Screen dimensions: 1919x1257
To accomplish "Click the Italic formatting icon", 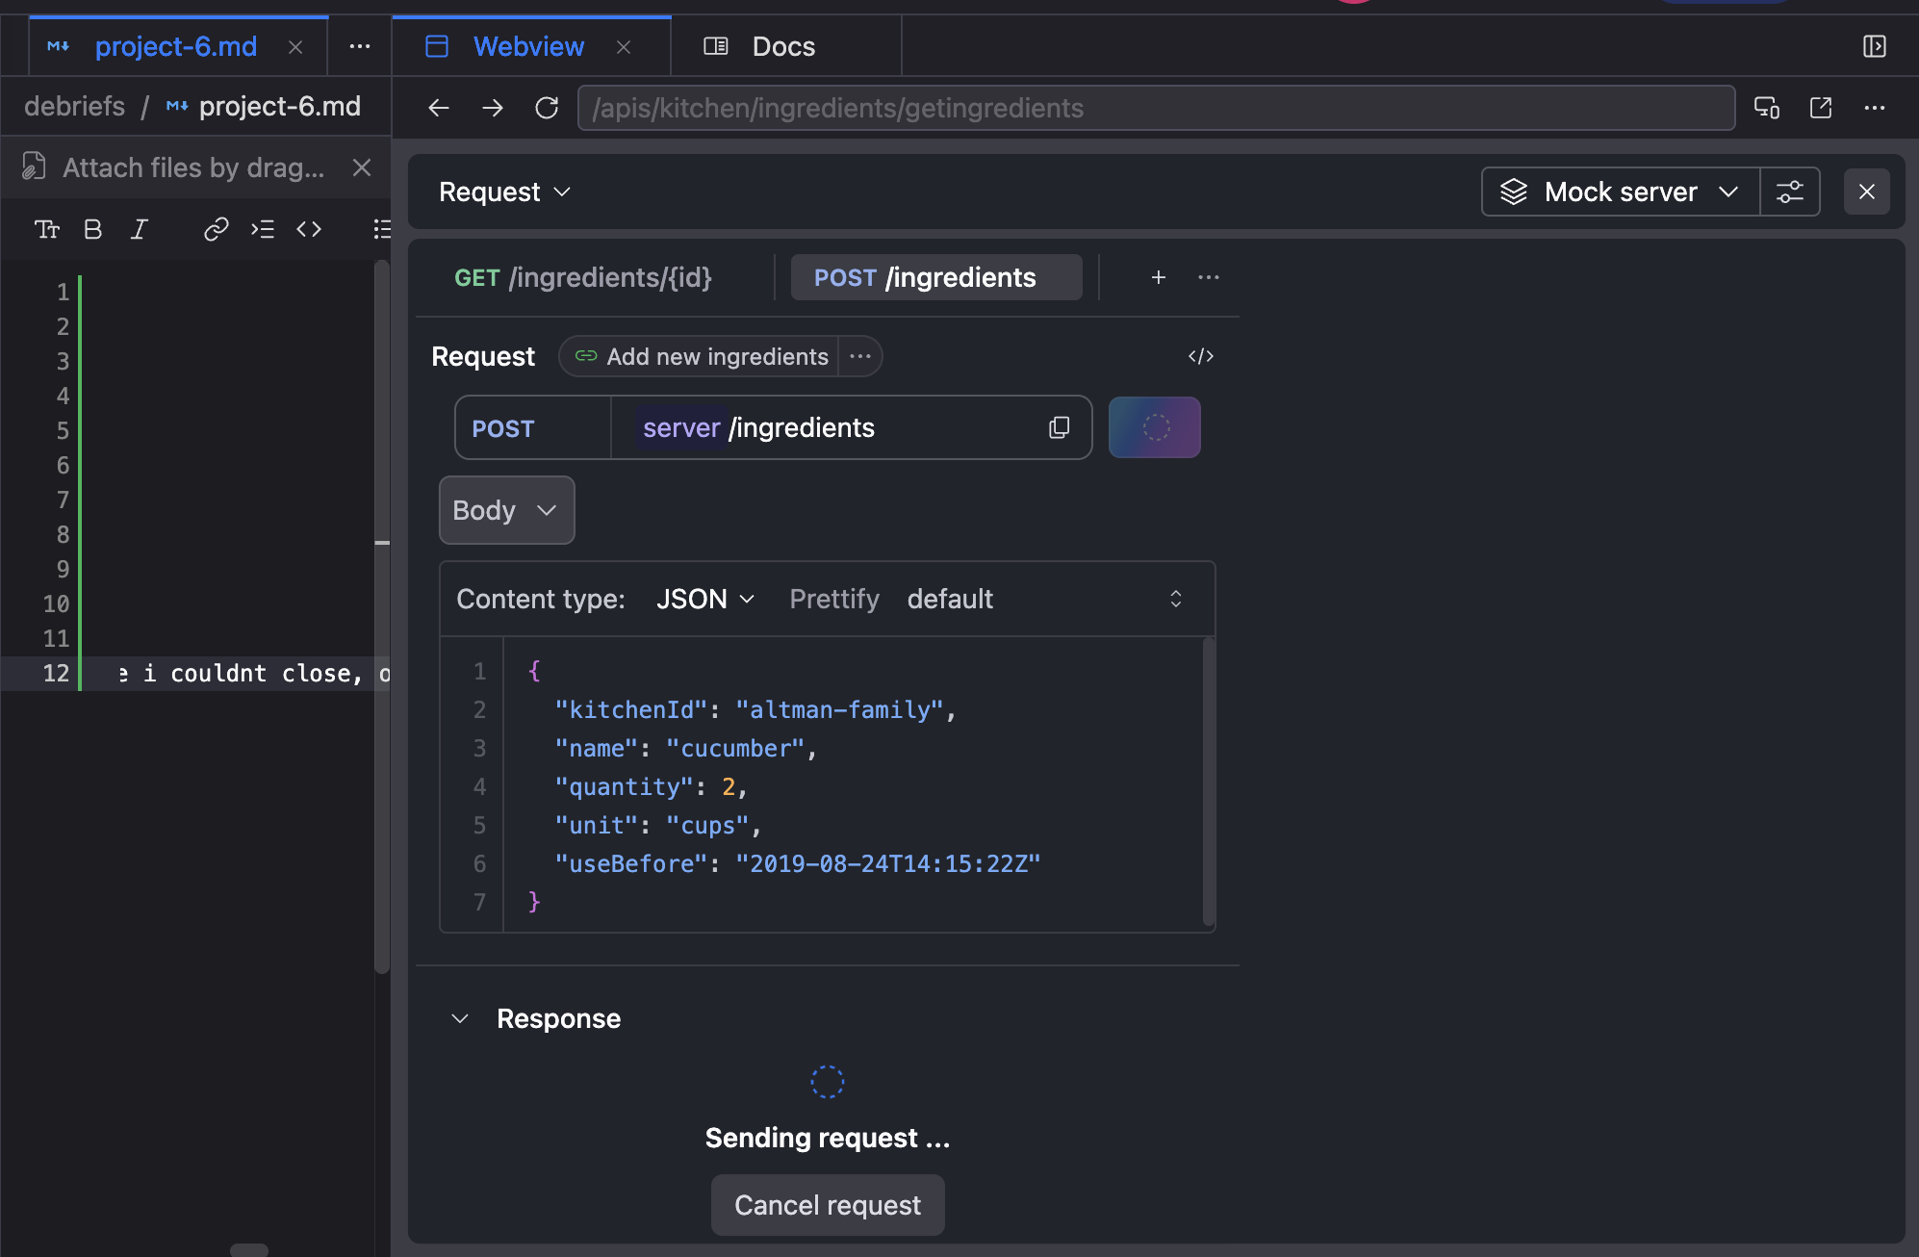I will point(140,229).
